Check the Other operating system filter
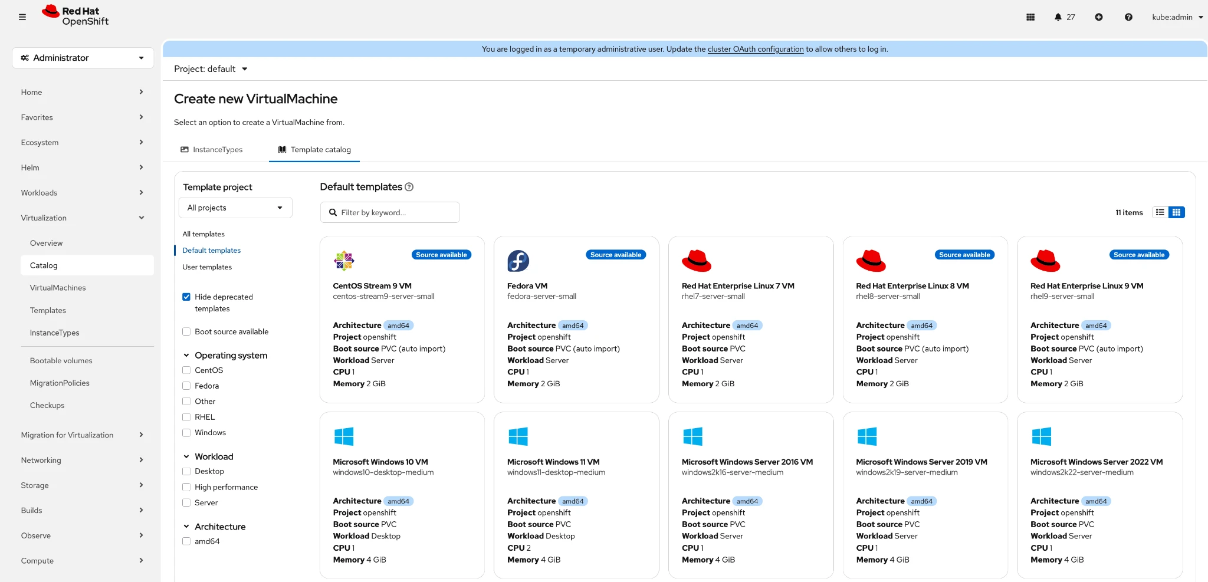This screenshot has width=1208, height=582. [x=186, y=402]
